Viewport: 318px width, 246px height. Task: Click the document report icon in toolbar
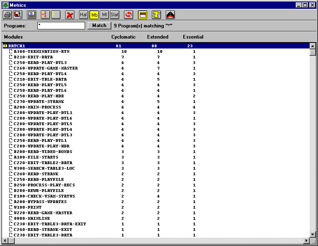pos(31,15)
